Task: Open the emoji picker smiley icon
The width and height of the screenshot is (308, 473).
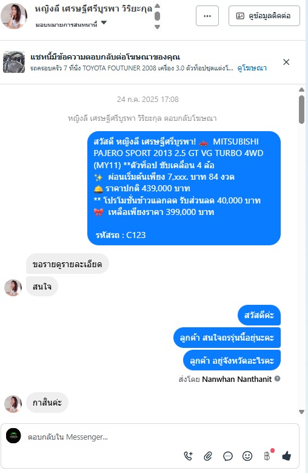Action: 247,456
